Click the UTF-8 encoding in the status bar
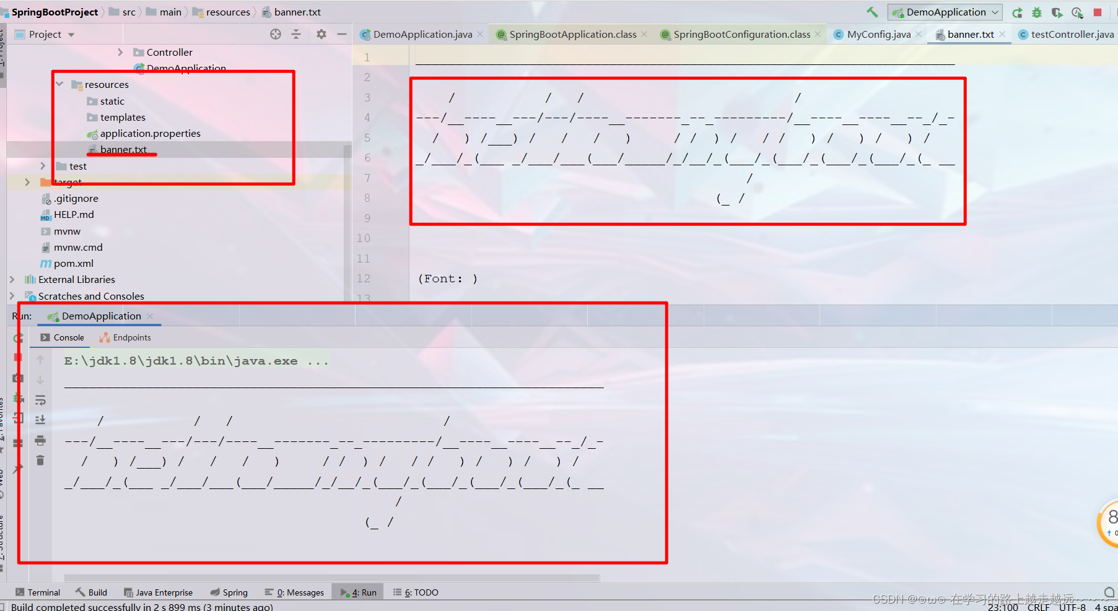Viewport: 1118px width, 611px height. click(1072, 607)
